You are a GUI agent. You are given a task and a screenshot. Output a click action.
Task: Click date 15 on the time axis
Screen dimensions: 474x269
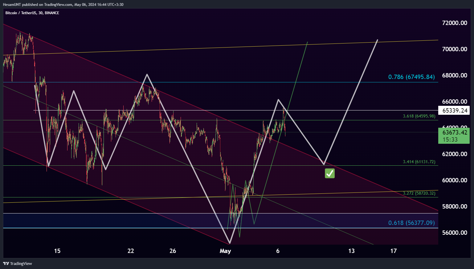click(57, 251)
